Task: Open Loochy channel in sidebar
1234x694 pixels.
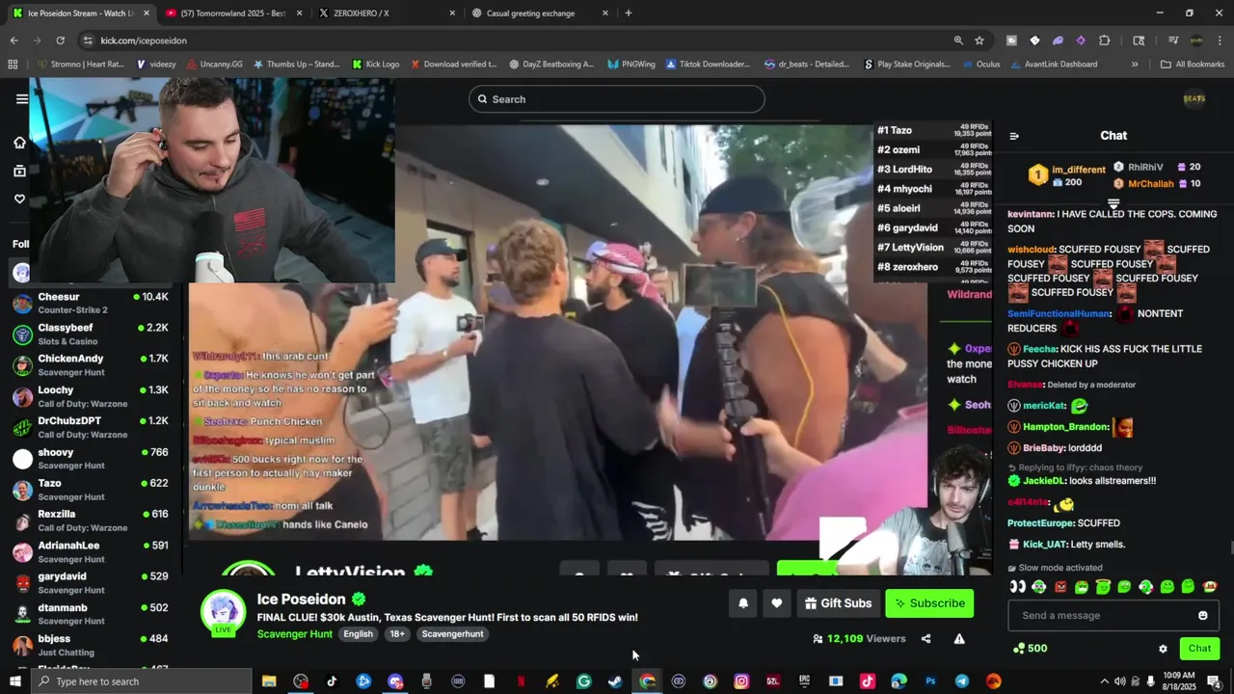Action: [91, 396]
